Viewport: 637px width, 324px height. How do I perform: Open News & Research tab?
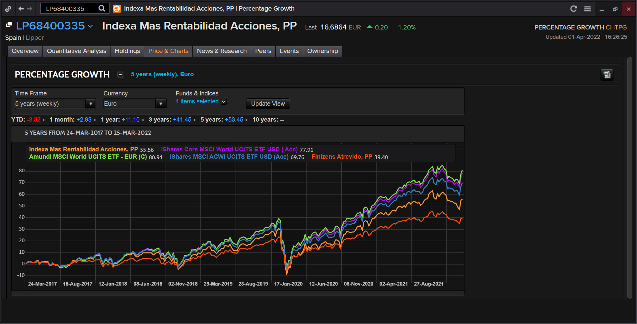click(222, 51)
